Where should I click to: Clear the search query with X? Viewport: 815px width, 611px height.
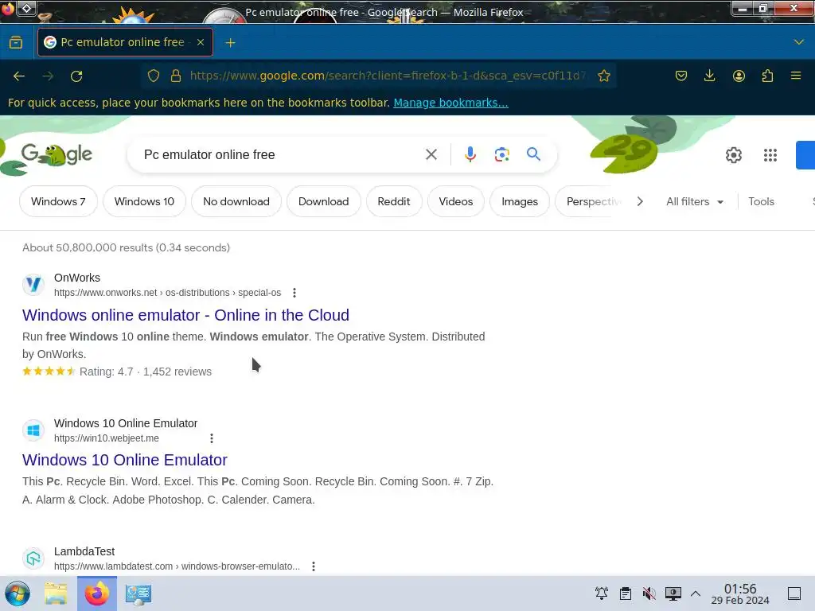431,154
